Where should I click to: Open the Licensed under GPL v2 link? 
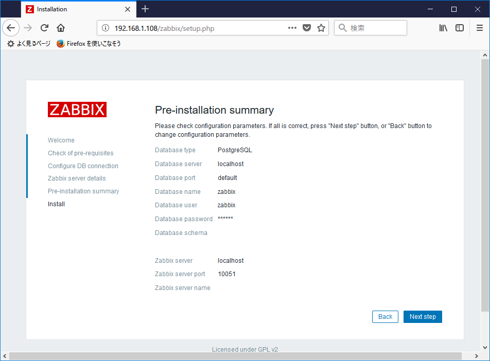coord(245,349)
